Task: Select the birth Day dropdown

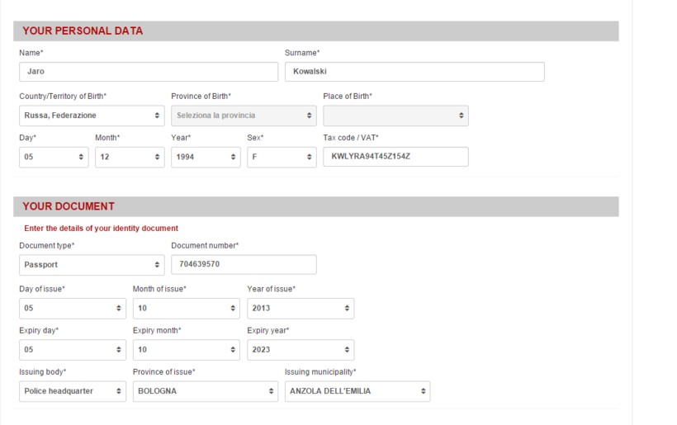Action: coord(54,157)
